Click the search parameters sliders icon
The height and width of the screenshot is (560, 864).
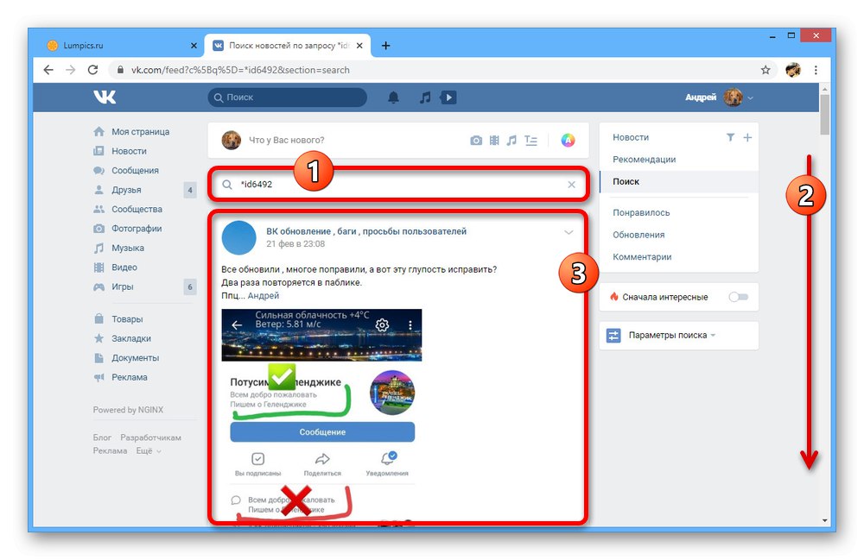613,335
